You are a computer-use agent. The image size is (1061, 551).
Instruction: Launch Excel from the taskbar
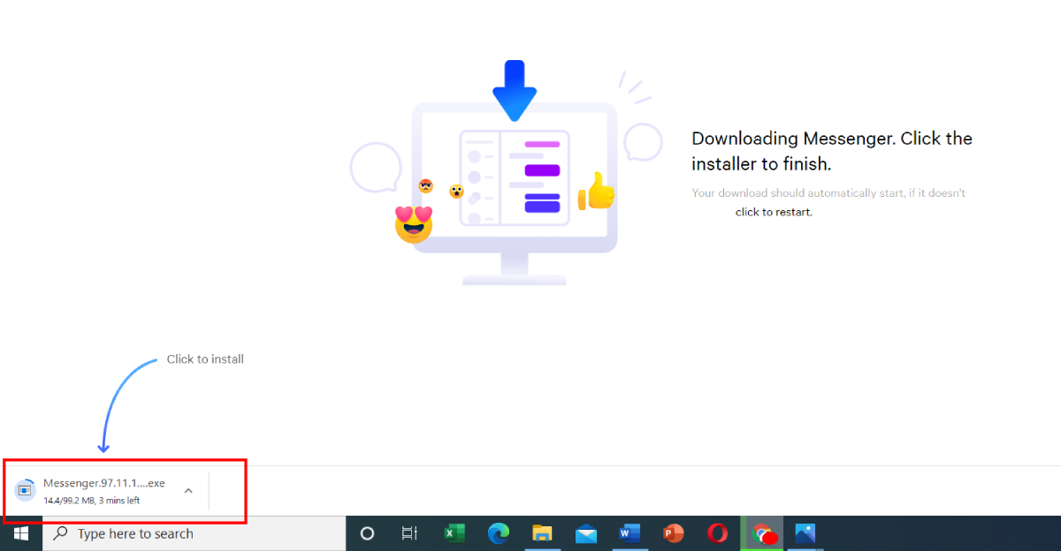point(454,533)
